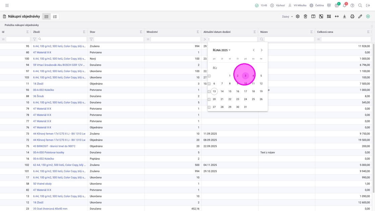Go to previous month in calendar
The height and width of the screenshot is (211, 375).
coord(254,50)
